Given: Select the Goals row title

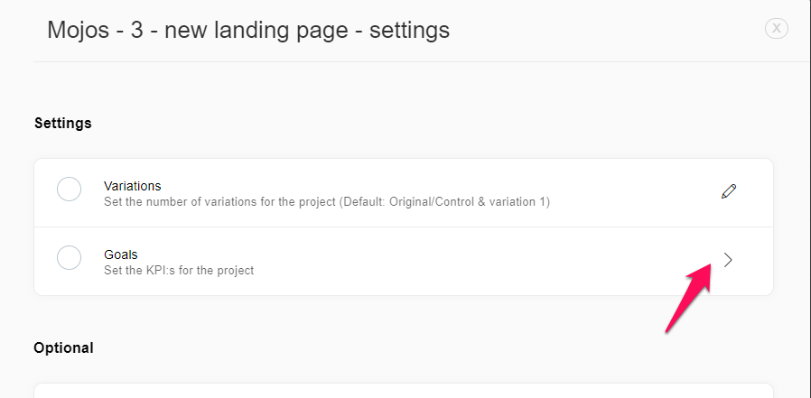Looking at the screenshot, I should click(x=120, y=255).
